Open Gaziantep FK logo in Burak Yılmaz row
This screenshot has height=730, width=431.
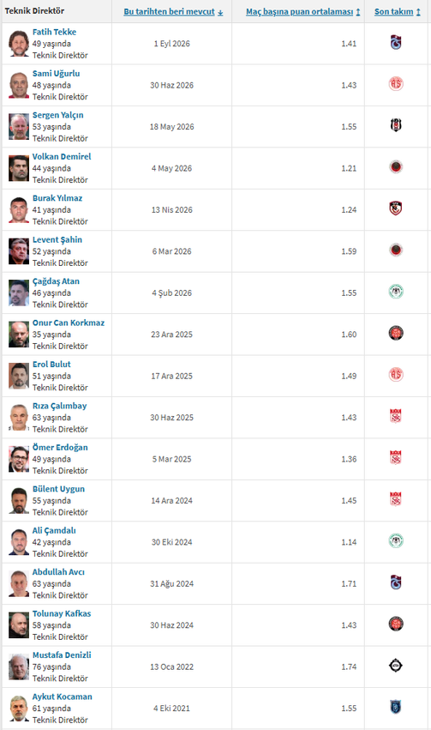(x=396, y=209)
